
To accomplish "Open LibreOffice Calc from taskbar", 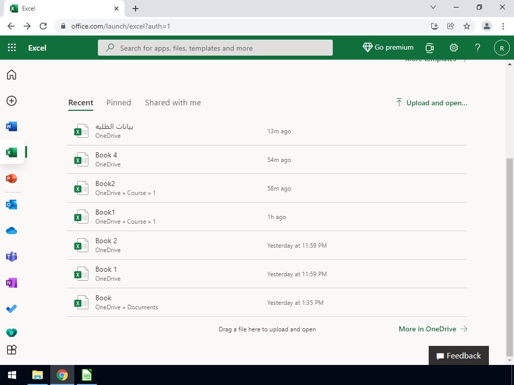I will 86,375.
